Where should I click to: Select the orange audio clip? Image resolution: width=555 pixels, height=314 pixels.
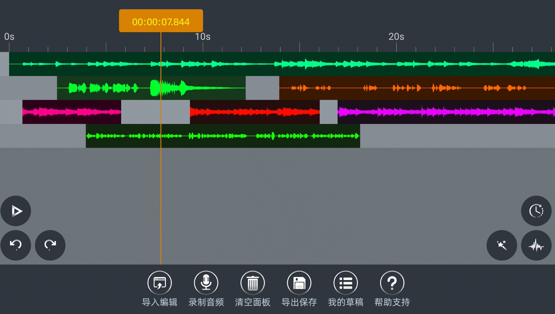click(417, 88)
